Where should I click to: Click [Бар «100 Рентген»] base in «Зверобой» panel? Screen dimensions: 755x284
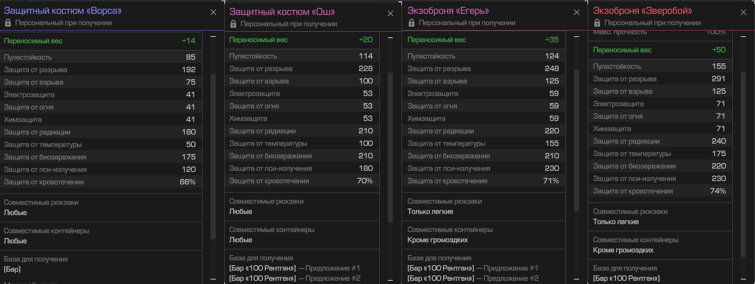click(627, 278)
